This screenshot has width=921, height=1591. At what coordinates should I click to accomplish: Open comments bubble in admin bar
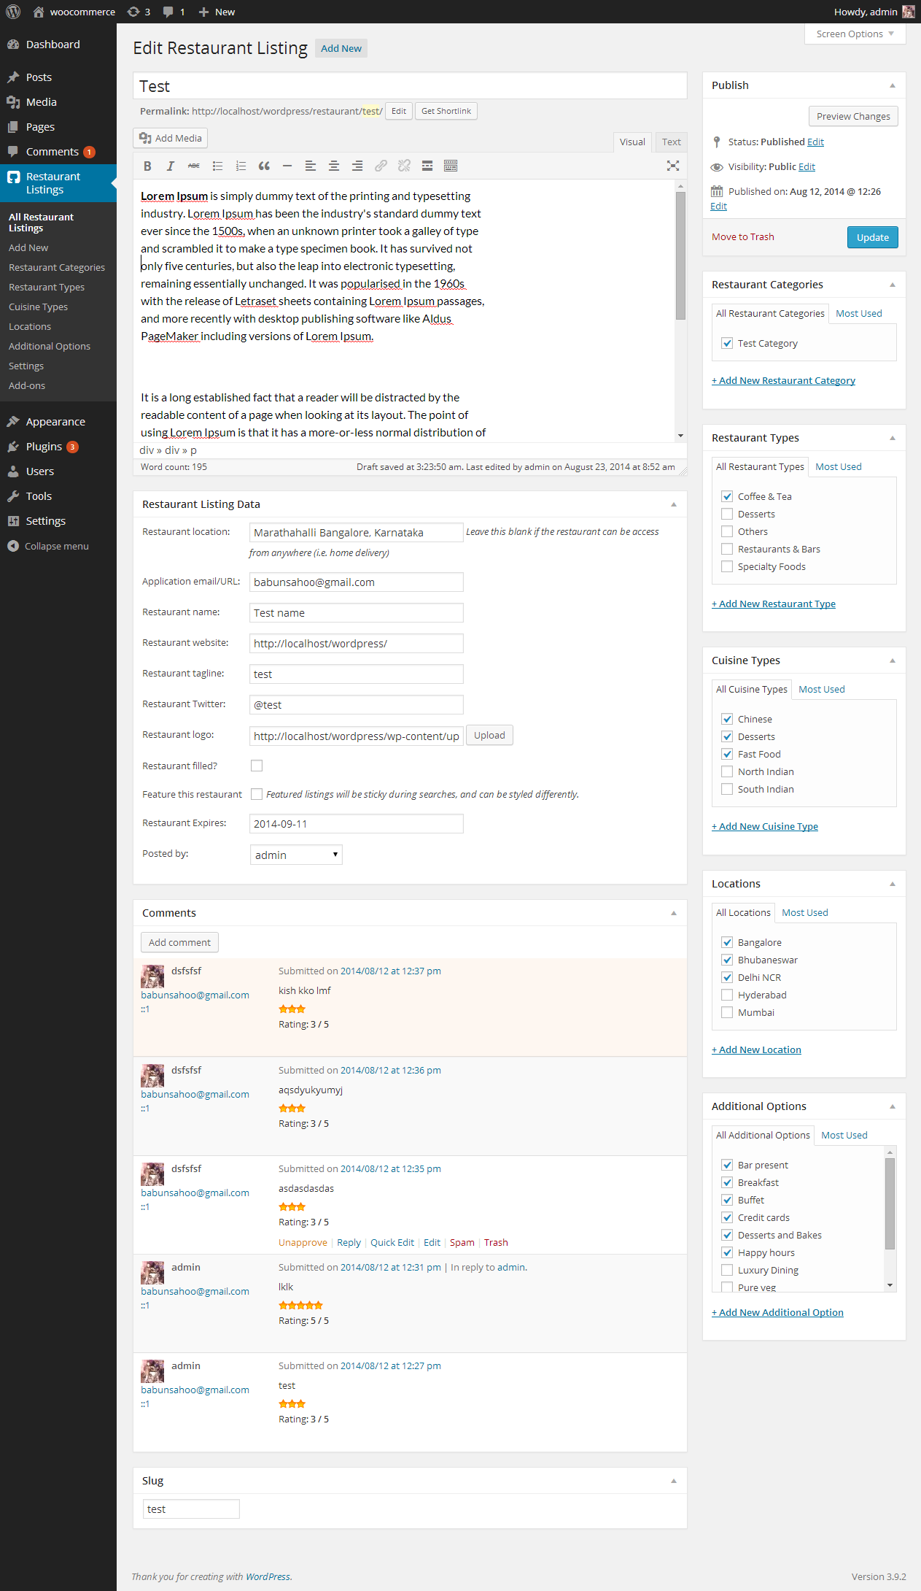point(174,12)
